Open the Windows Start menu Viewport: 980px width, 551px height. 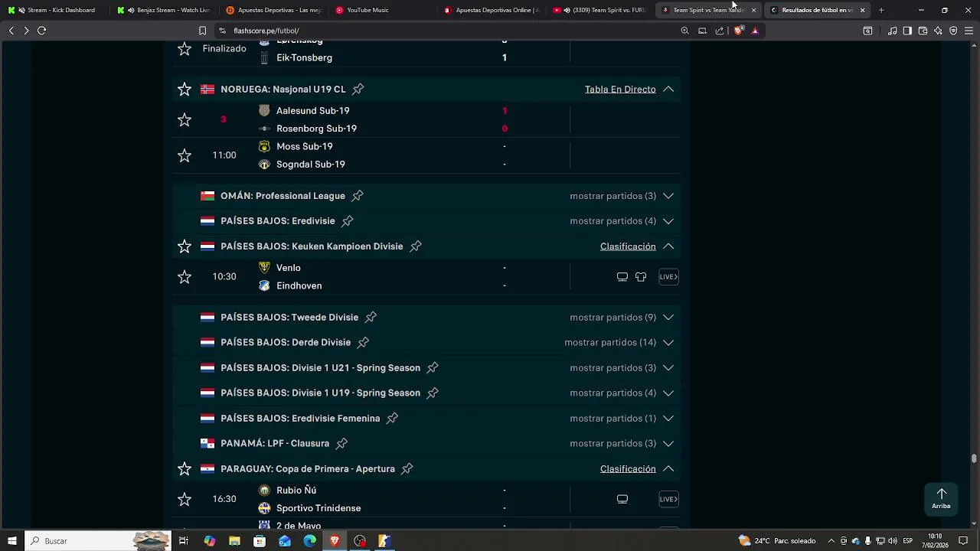(x=11, y=541)
